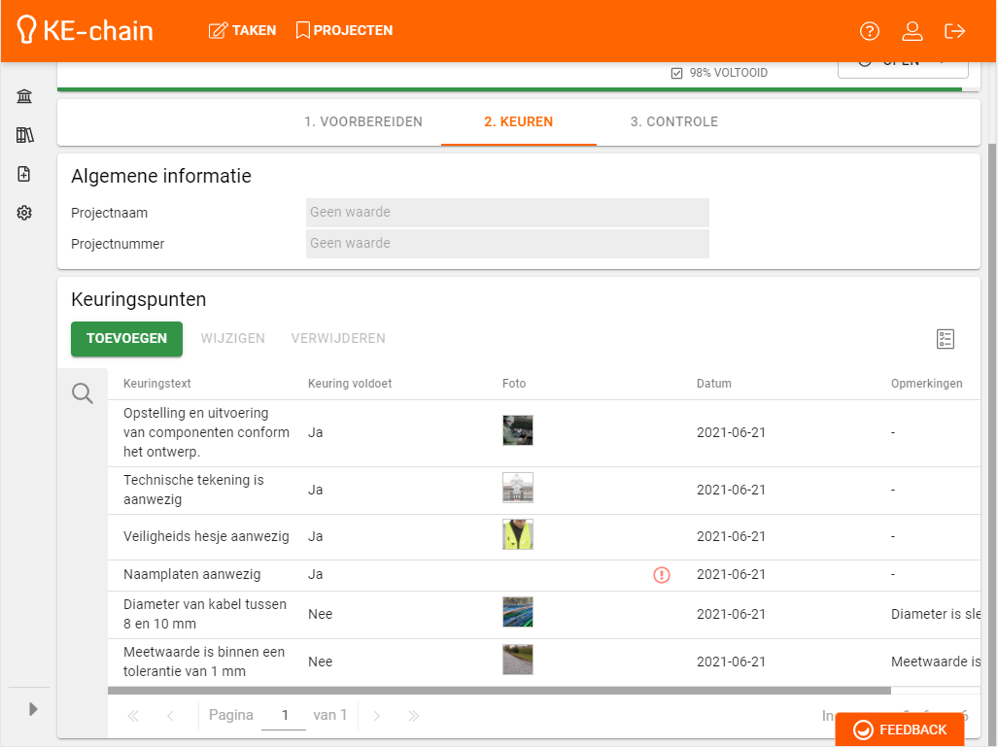The width and height of the screenshot is (998, 747).
Task: Open the Taken menu in header
Action: (243, 31)
